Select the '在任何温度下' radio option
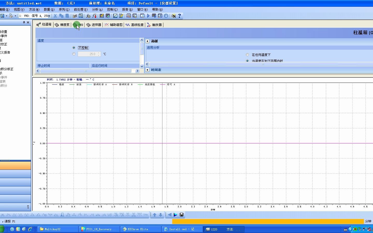Screen dimensions: 373x233 (247, 55)
